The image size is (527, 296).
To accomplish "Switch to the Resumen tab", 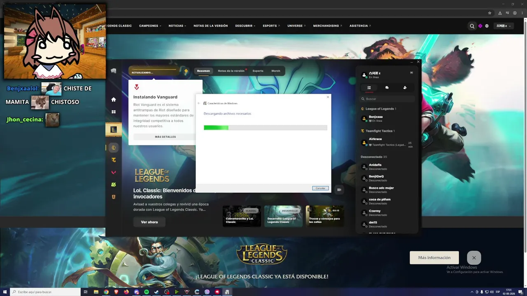I will click(x=203, y=71).
